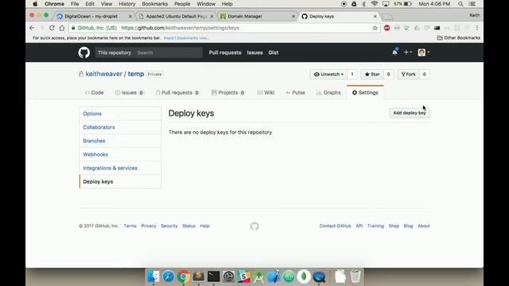Click the temp repository name link
Screen dimensions: 509x286
click(x=136, y=74)
